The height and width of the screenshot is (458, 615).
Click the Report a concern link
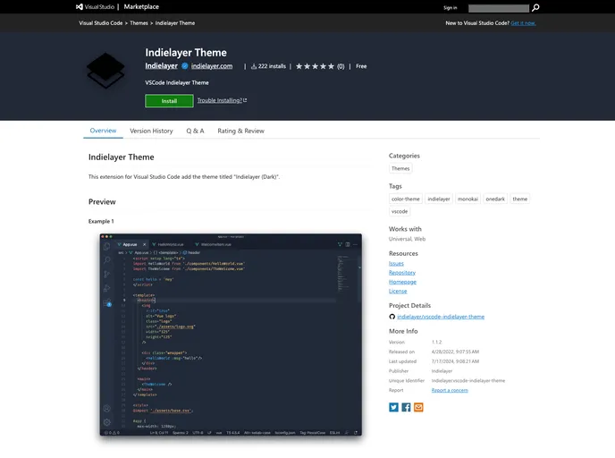pyautogui.click(x=451, y=390)
